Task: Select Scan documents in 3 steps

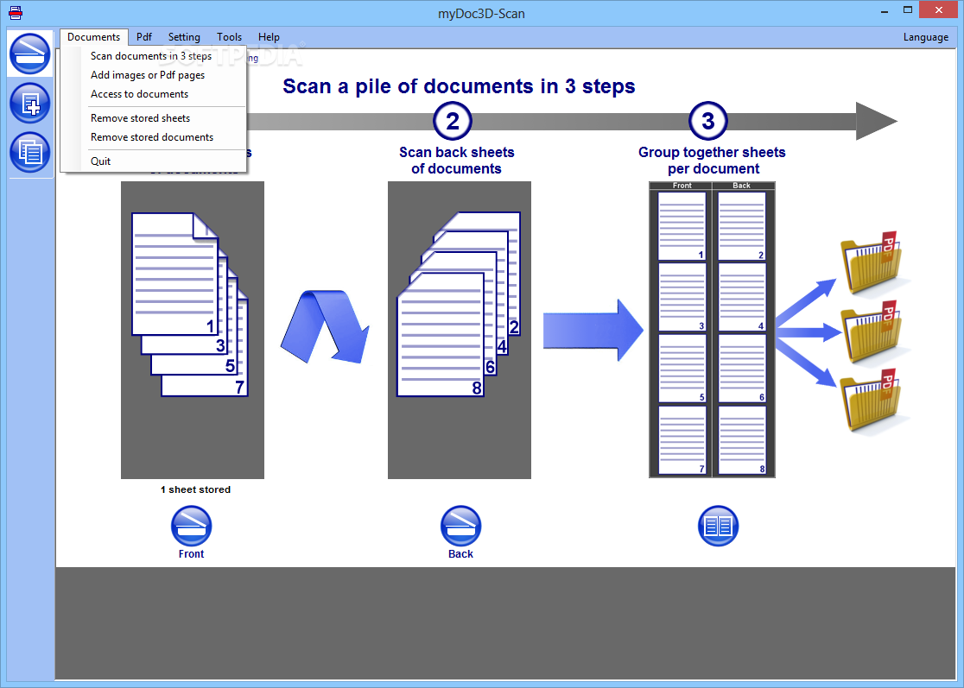Action: pos(151,56)
